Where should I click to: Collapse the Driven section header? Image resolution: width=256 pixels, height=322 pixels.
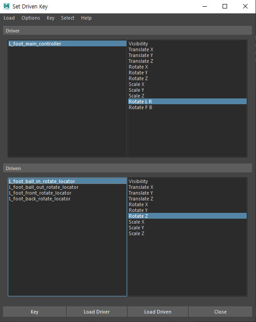(x=127, y=168)
